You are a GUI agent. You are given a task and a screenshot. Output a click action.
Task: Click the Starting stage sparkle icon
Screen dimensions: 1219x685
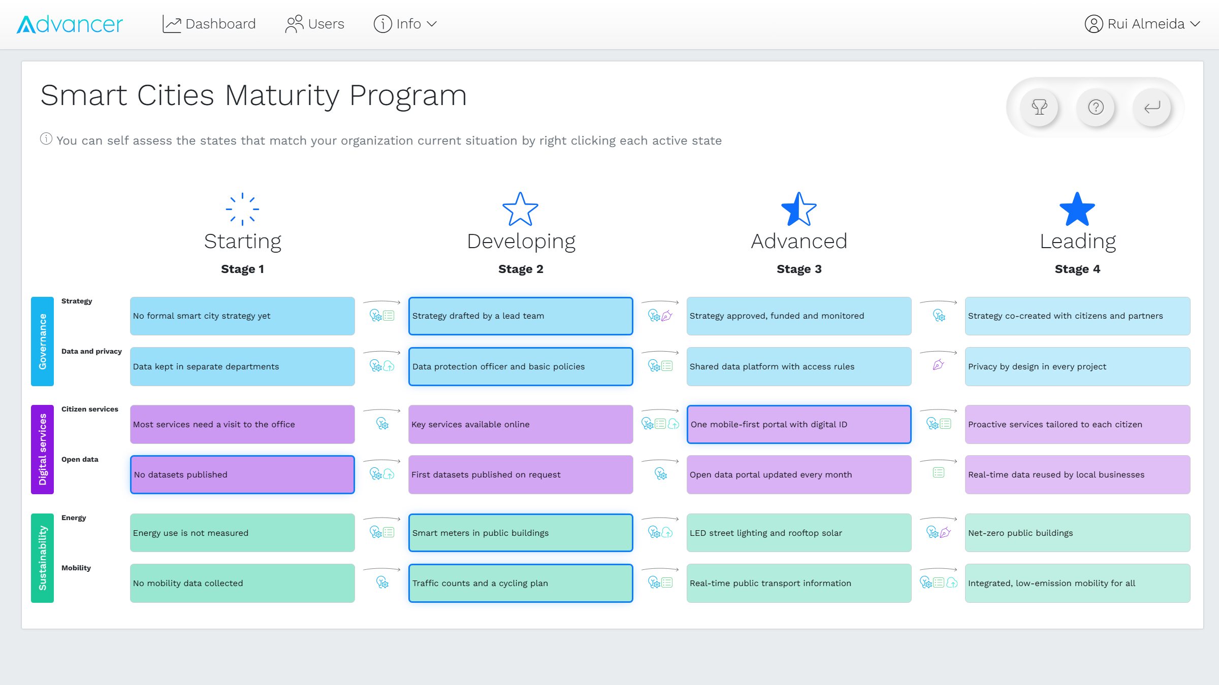tap(242, 209)
